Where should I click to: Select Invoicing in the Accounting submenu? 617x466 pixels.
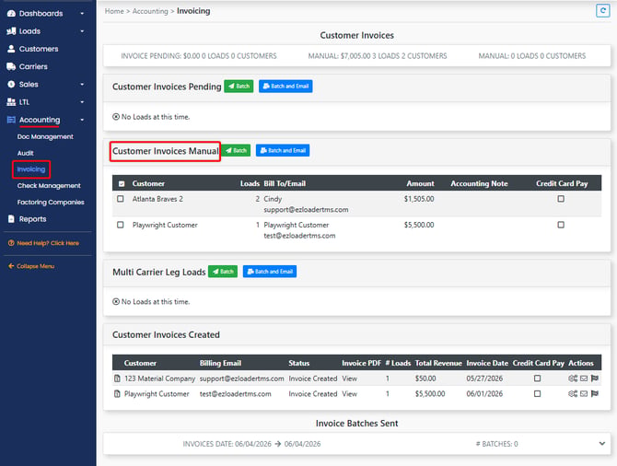pos(31,169)
